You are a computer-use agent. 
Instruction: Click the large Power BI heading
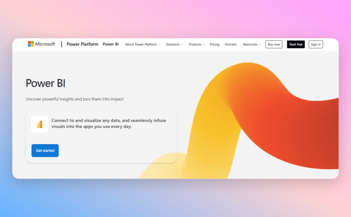tap(46, 83)
